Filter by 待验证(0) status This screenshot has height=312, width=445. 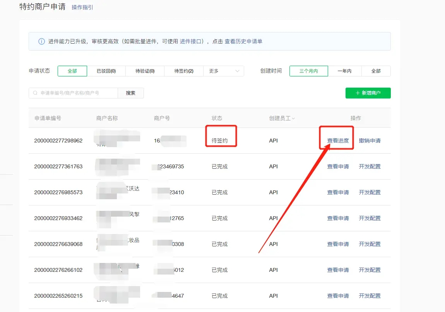click(x=145, y=71)
